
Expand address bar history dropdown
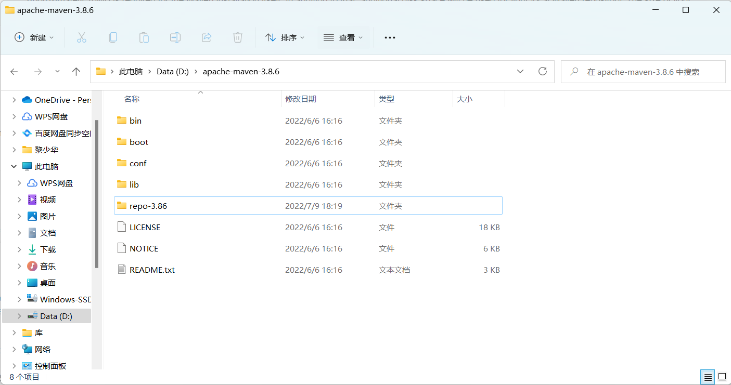tap(520, 71)
